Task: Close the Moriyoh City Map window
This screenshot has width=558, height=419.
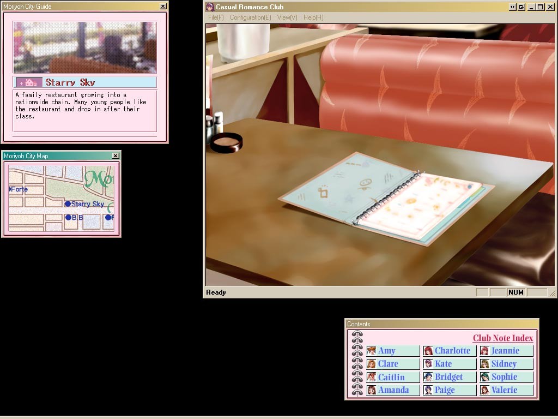Action: (x=116, y=156)
